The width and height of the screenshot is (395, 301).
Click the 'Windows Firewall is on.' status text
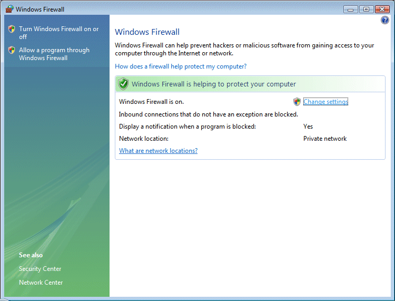151,102
